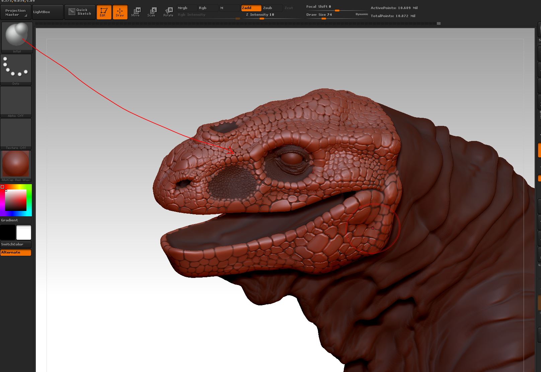
Task: Click the Gradient button
Action: click(x=16, y=220)
